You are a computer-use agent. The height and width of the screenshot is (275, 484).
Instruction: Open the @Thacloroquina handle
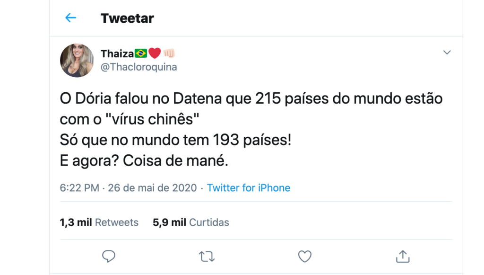coord(138,67)
